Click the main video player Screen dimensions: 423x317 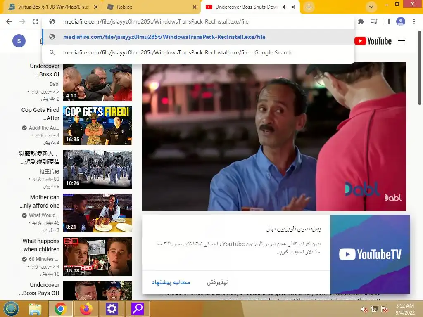click(x=274, y=137)
